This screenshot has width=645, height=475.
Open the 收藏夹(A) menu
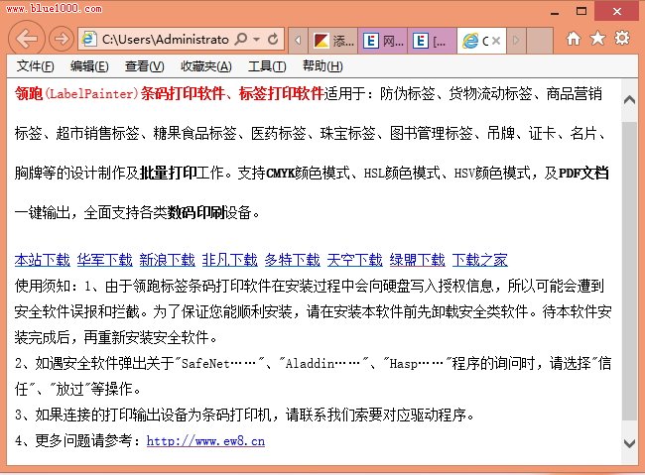(x=206, y=66)
